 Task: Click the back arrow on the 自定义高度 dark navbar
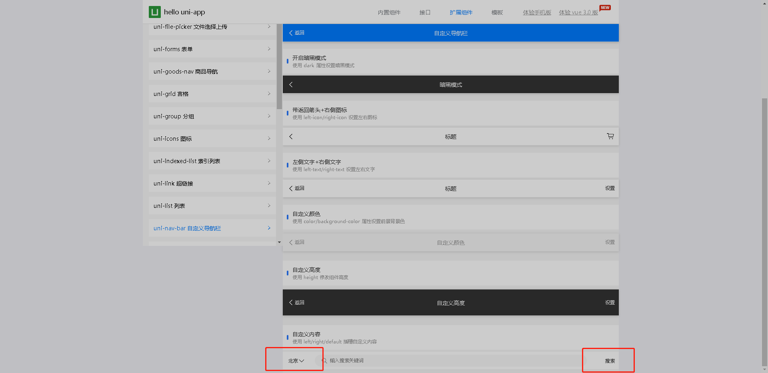pos(291,302)
